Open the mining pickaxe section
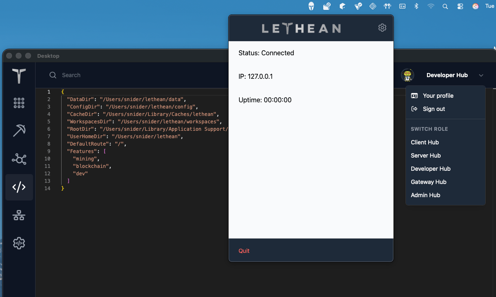496x297 pixels. tap(19, 131)
